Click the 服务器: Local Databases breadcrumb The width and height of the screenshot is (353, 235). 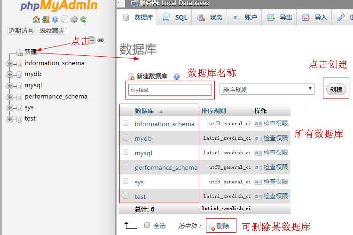coord(174,3)
